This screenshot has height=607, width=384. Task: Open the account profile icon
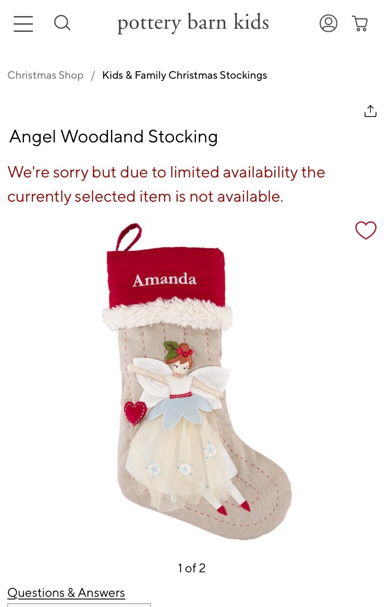click(x=328, y=23)
